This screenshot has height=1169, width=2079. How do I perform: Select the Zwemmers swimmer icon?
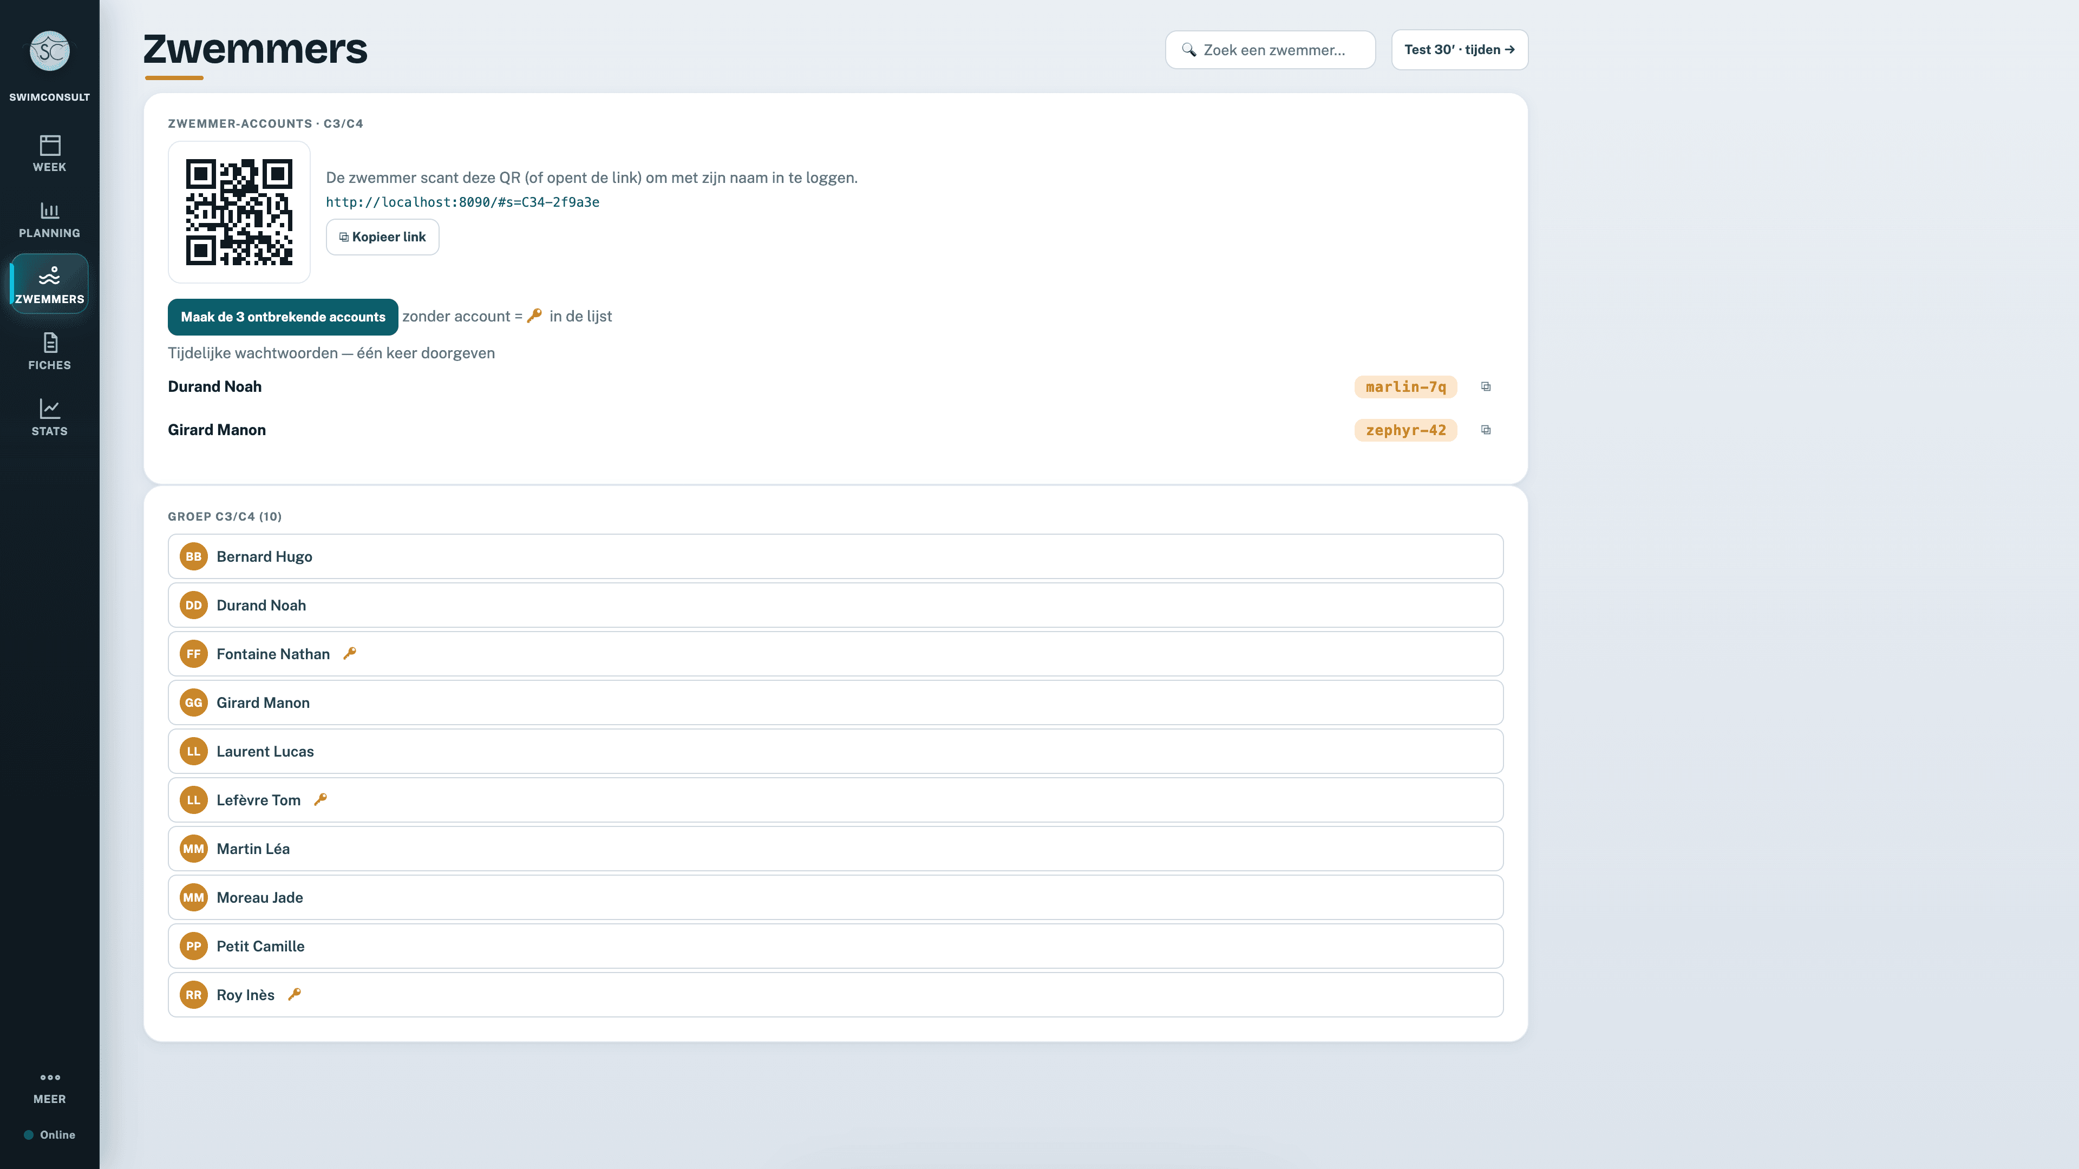(49, 276)
